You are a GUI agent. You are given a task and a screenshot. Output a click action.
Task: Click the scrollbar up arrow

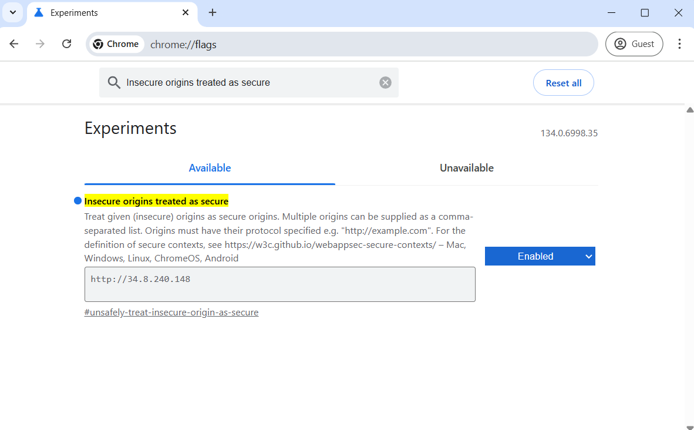pyautogui.click(x=689, y=109)
